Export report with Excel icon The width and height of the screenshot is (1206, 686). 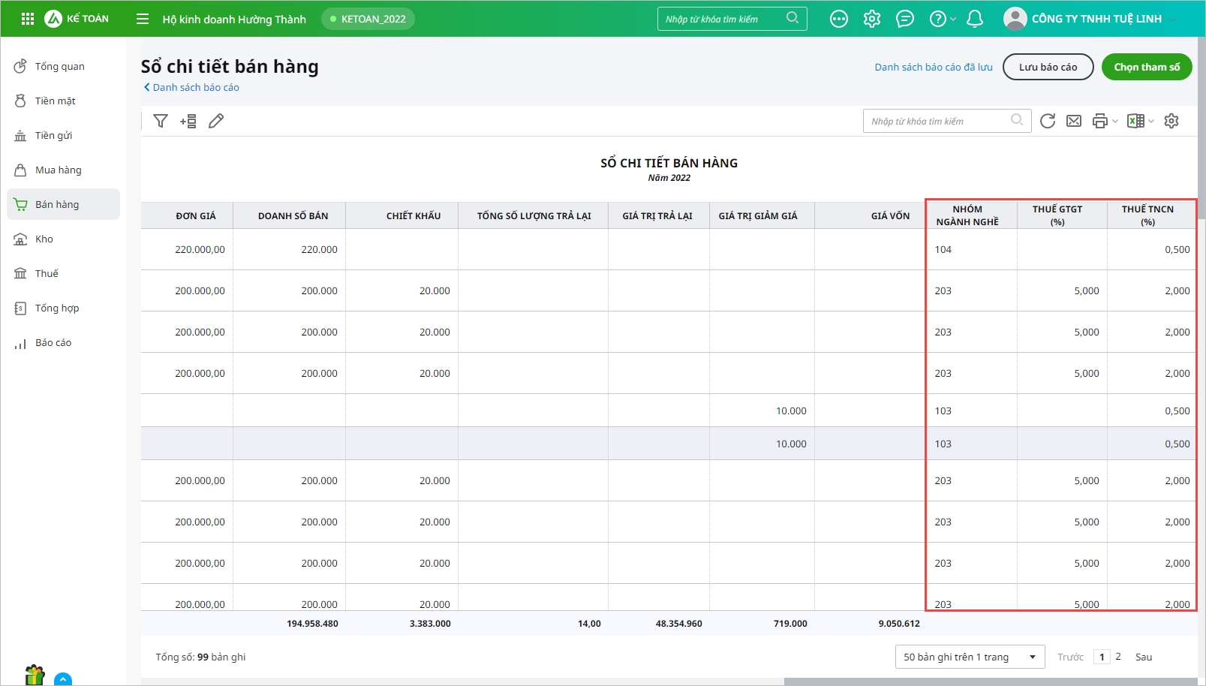pos(1135,121)
